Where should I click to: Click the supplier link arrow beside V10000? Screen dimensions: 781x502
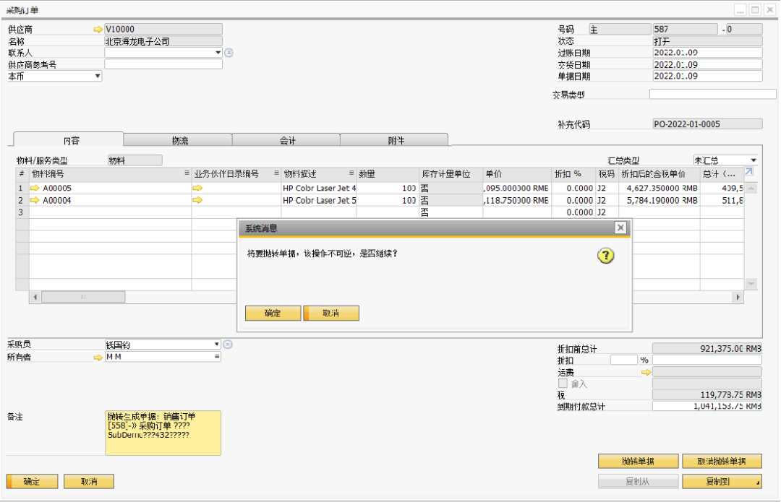coord(98,30)
